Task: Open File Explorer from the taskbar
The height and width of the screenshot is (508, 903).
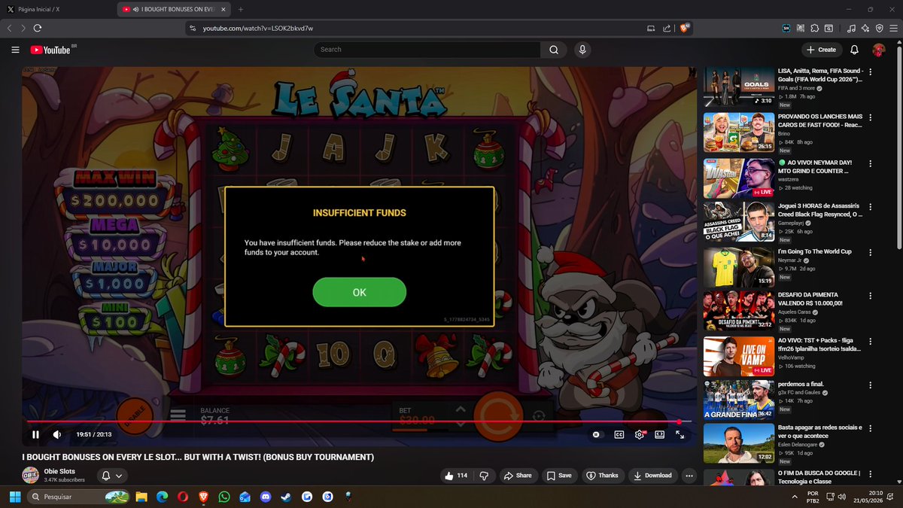Action: (141, 497)
